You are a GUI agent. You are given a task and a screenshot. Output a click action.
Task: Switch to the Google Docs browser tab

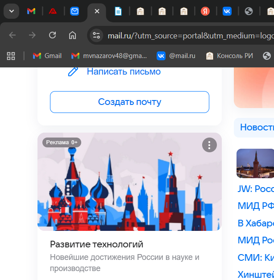point(118,12)
